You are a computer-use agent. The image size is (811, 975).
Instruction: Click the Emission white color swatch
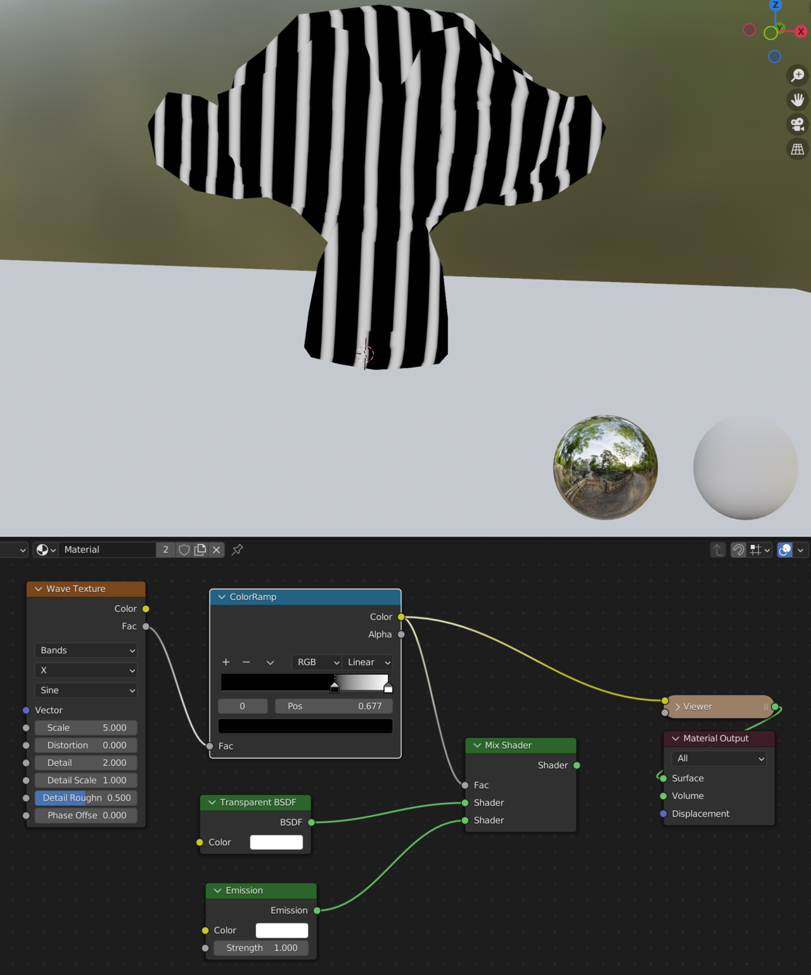[x=282, y=930]
